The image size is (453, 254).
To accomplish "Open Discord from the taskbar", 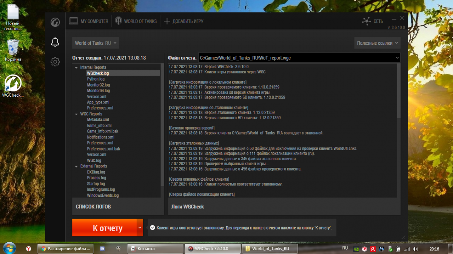I will point(102,249).
